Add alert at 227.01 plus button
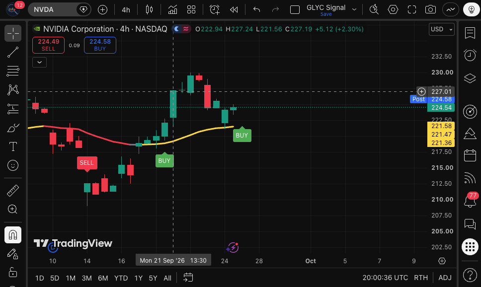The image size is (481, 287). pyautogui.click(x=421, y=91)
